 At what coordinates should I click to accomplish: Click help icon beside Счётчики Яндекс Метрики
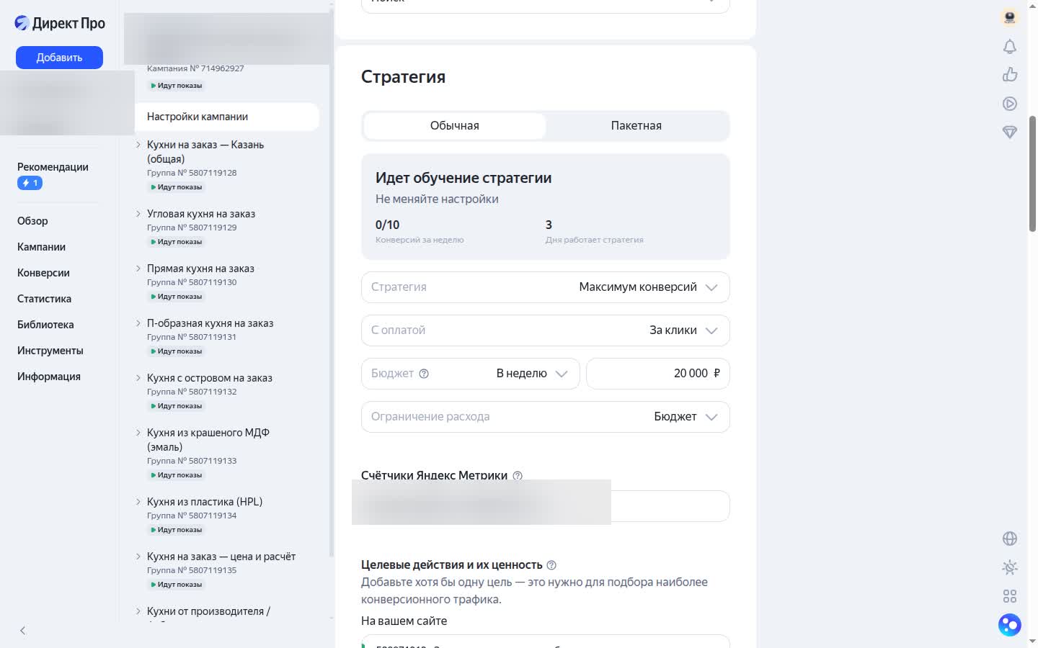(x=518, y=475)
